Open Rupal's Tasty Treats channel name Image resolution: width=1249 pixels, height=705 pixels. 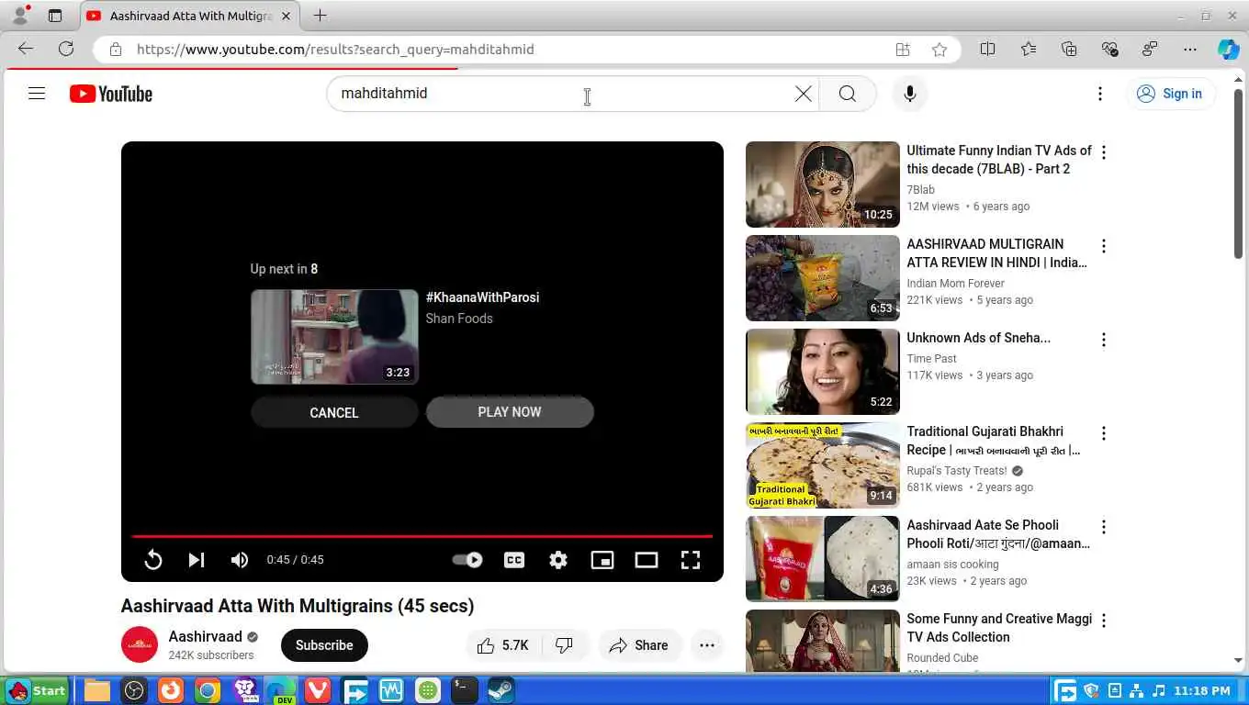pyautogui.click(x=957, y=471)
